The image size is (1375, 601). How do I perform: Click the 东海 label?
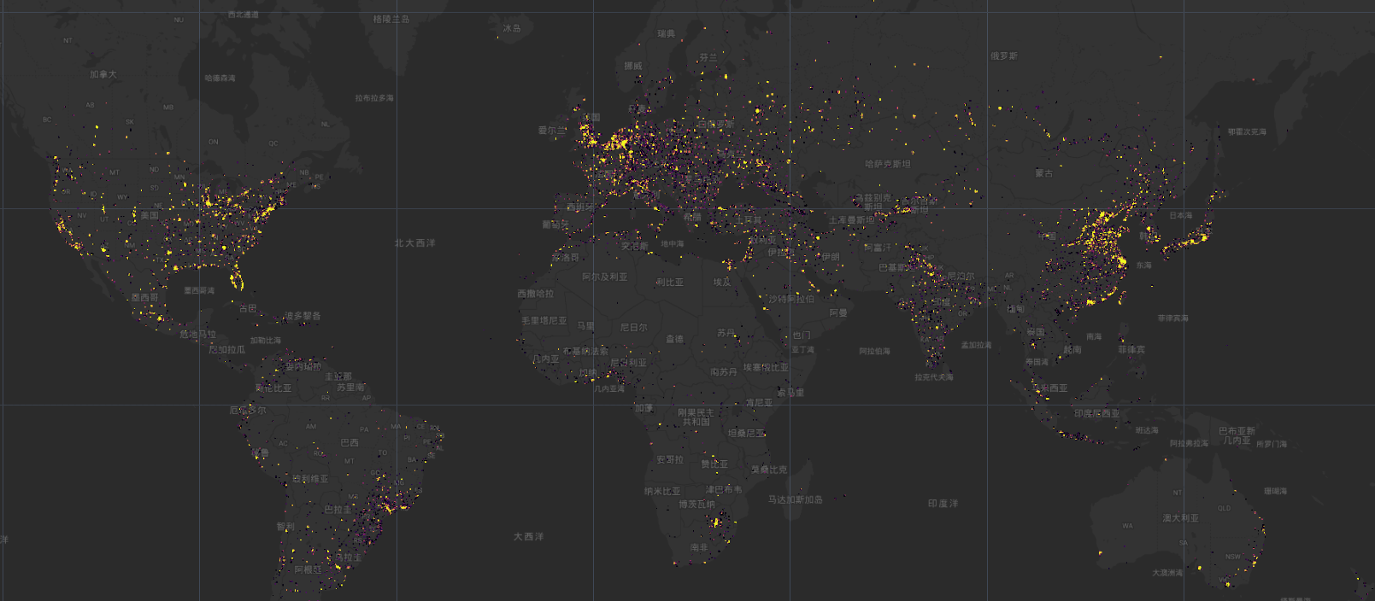click(1144, 265)
